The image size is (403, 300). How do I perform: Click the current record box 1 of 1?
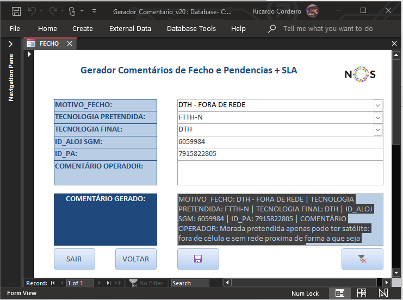(x=79, y=283)
